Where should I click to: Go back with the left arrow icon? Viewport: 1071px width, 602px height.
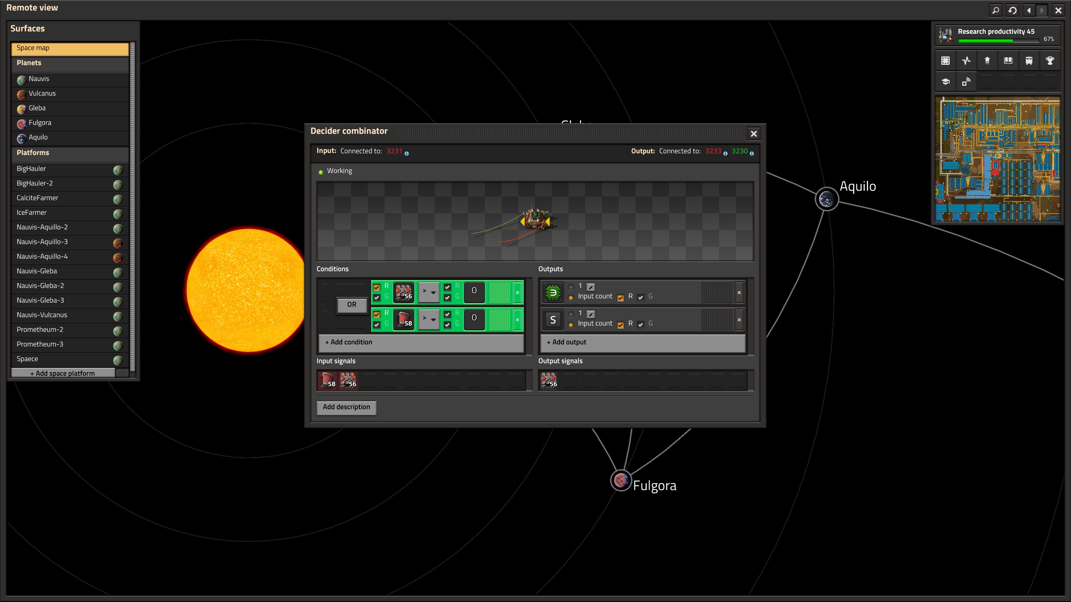pos(1029,10)
